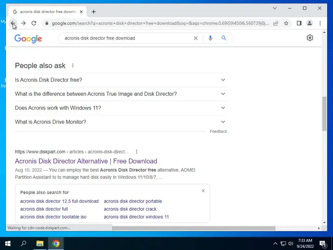Image resolution: width=333 pixels, height=250 pixels.
Task: Bookmark this tab with the star icon
Action: (x=286, y=23)
